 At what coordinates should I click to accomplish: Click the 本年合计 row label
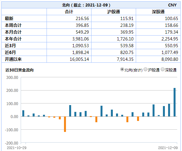click(13, 39)
